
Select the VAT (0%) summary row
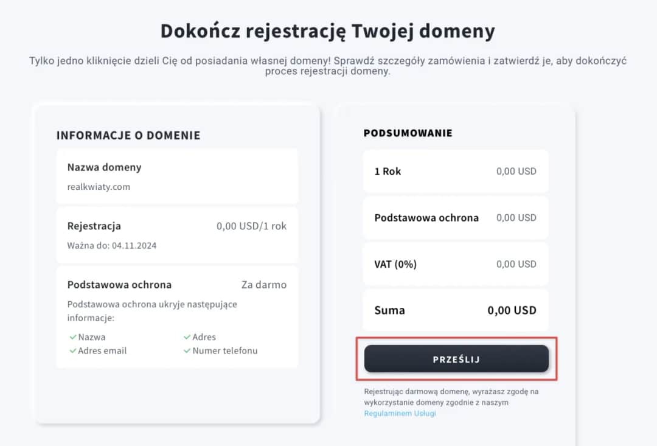pos(455,264)
